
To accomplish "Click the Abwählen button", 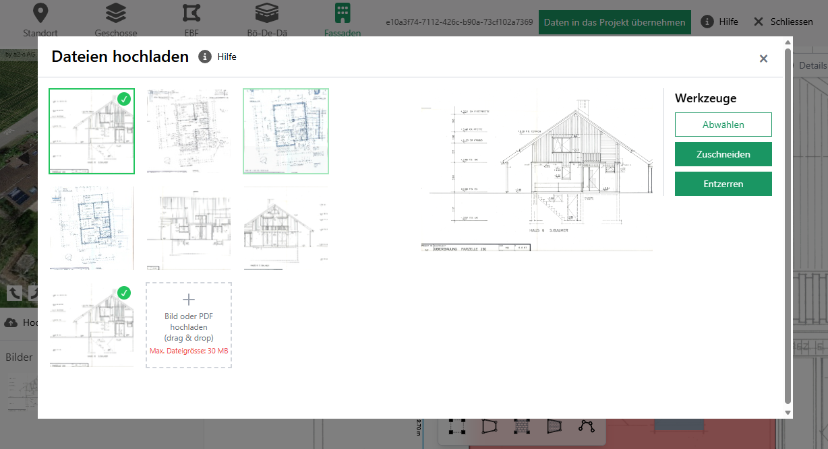I will (723, 125).
